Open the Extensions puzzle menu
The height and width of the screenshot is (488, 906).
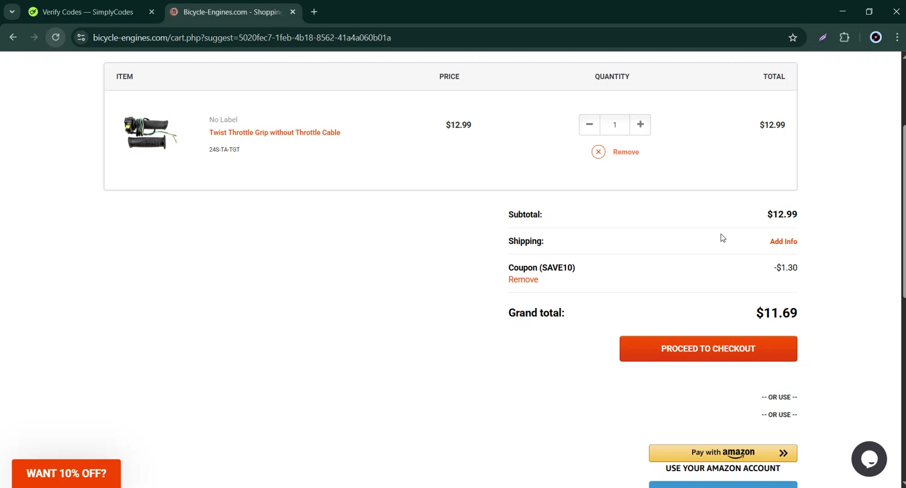coord(844,37)
